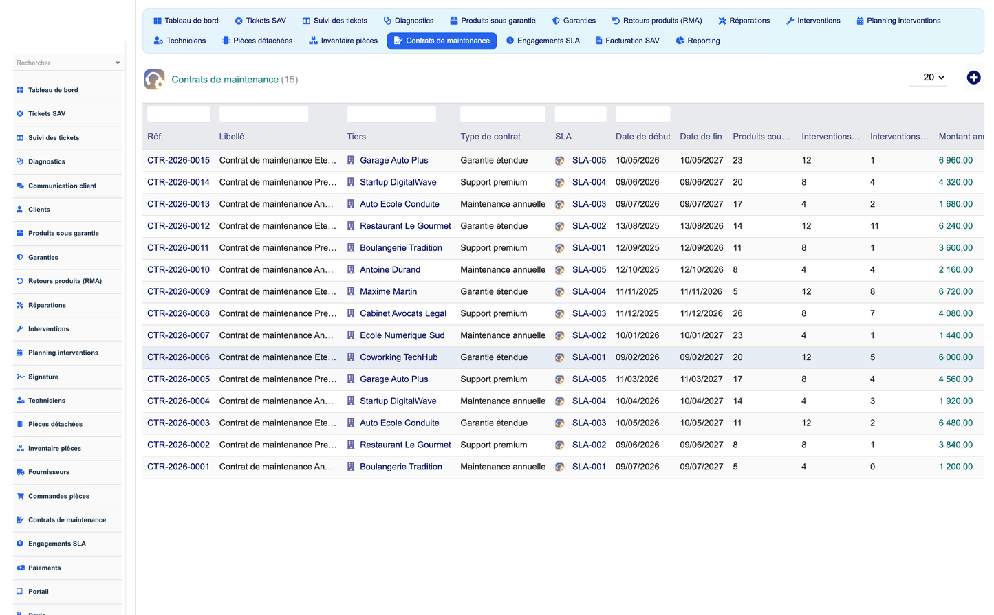Click the Réparations tools icon in sidebar
994x615 pixels.
(x=20, y=305)
